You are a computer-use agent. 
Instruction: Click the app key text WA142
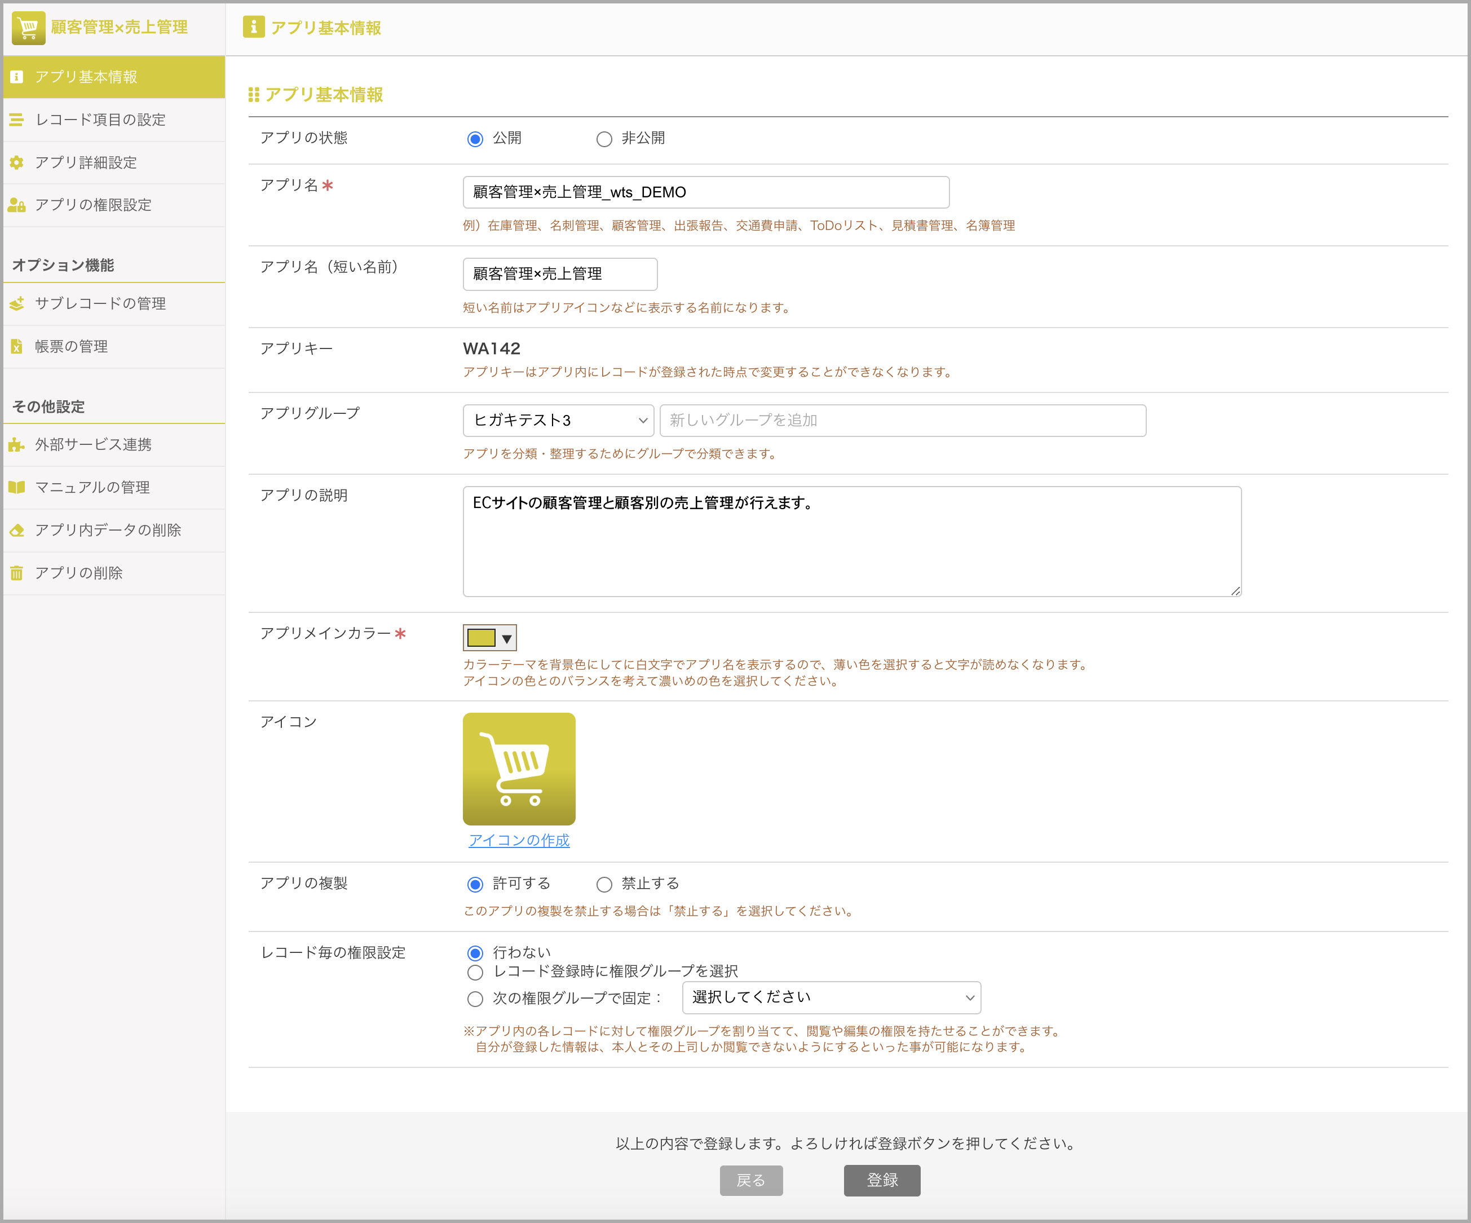coord(492,349)
